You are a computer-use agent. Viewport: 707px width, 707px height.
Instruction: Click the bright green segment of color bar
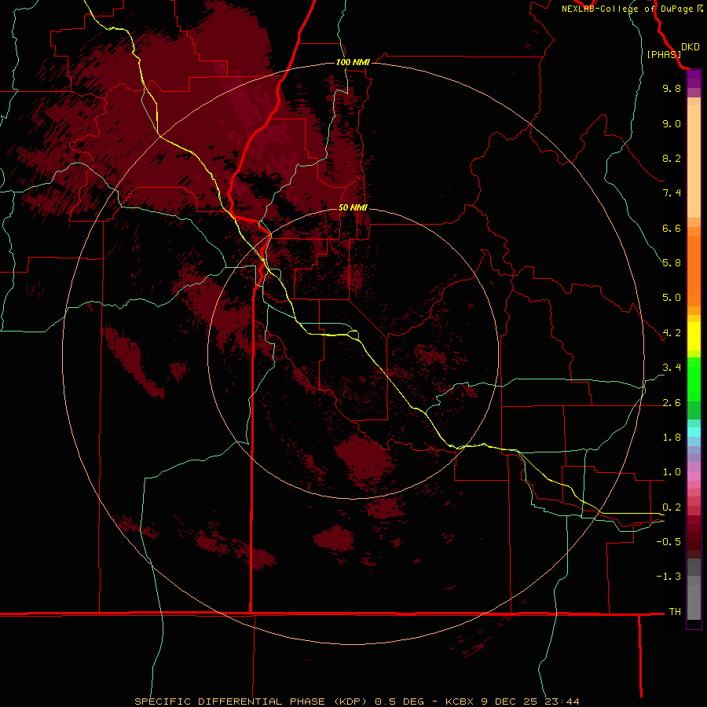tap(694, 379)
